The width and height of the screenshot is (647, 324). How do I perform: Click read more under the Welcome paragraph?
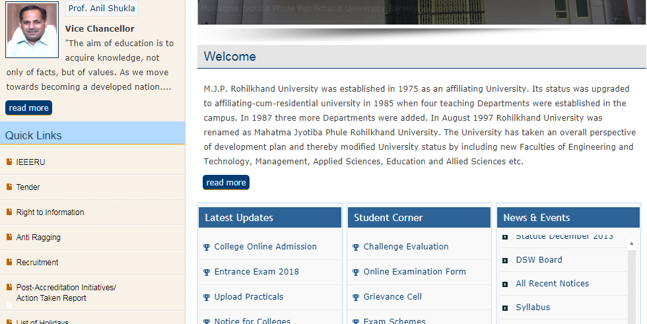tap(226, 183)
